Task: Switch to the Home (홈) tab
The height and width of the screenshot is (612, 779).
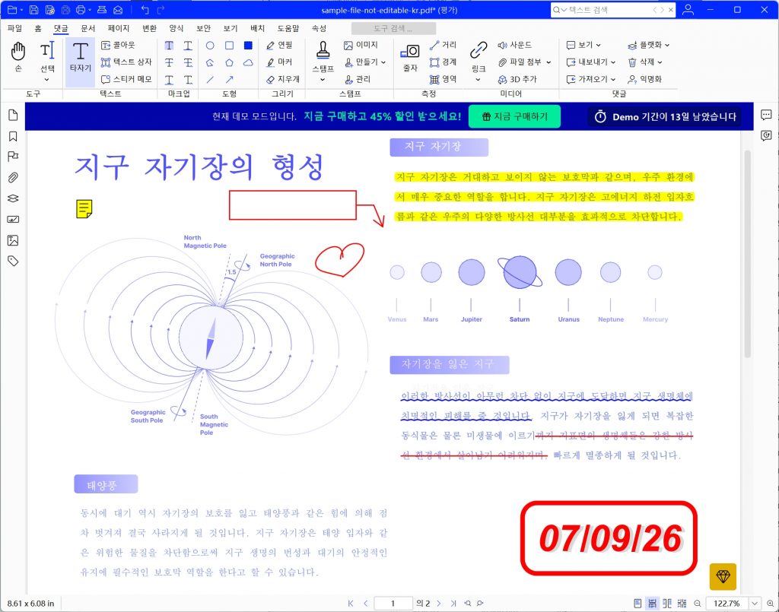Action: pyautogui.click(x=38, y=28)
